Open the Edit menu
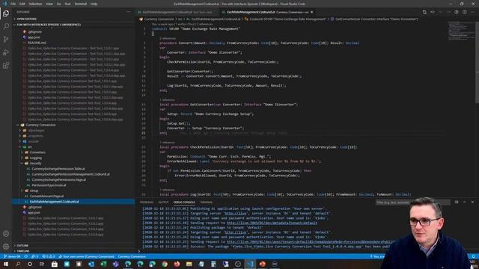 tap(22, 4)
